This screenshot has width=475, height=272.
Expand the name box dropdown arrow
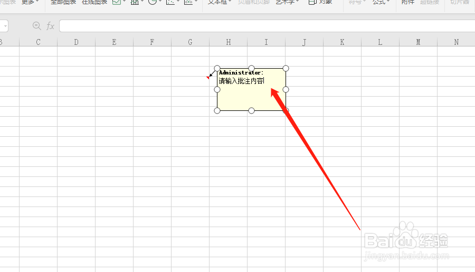coord(5,26)
